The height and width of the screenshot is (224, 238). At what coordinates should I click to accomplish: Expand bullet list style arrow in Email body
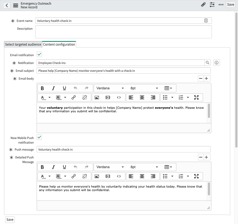(172, 97)
